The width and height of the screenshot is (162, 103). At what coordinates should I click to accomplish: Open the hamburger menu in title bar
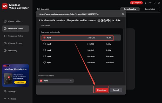(x=145, y=3)
